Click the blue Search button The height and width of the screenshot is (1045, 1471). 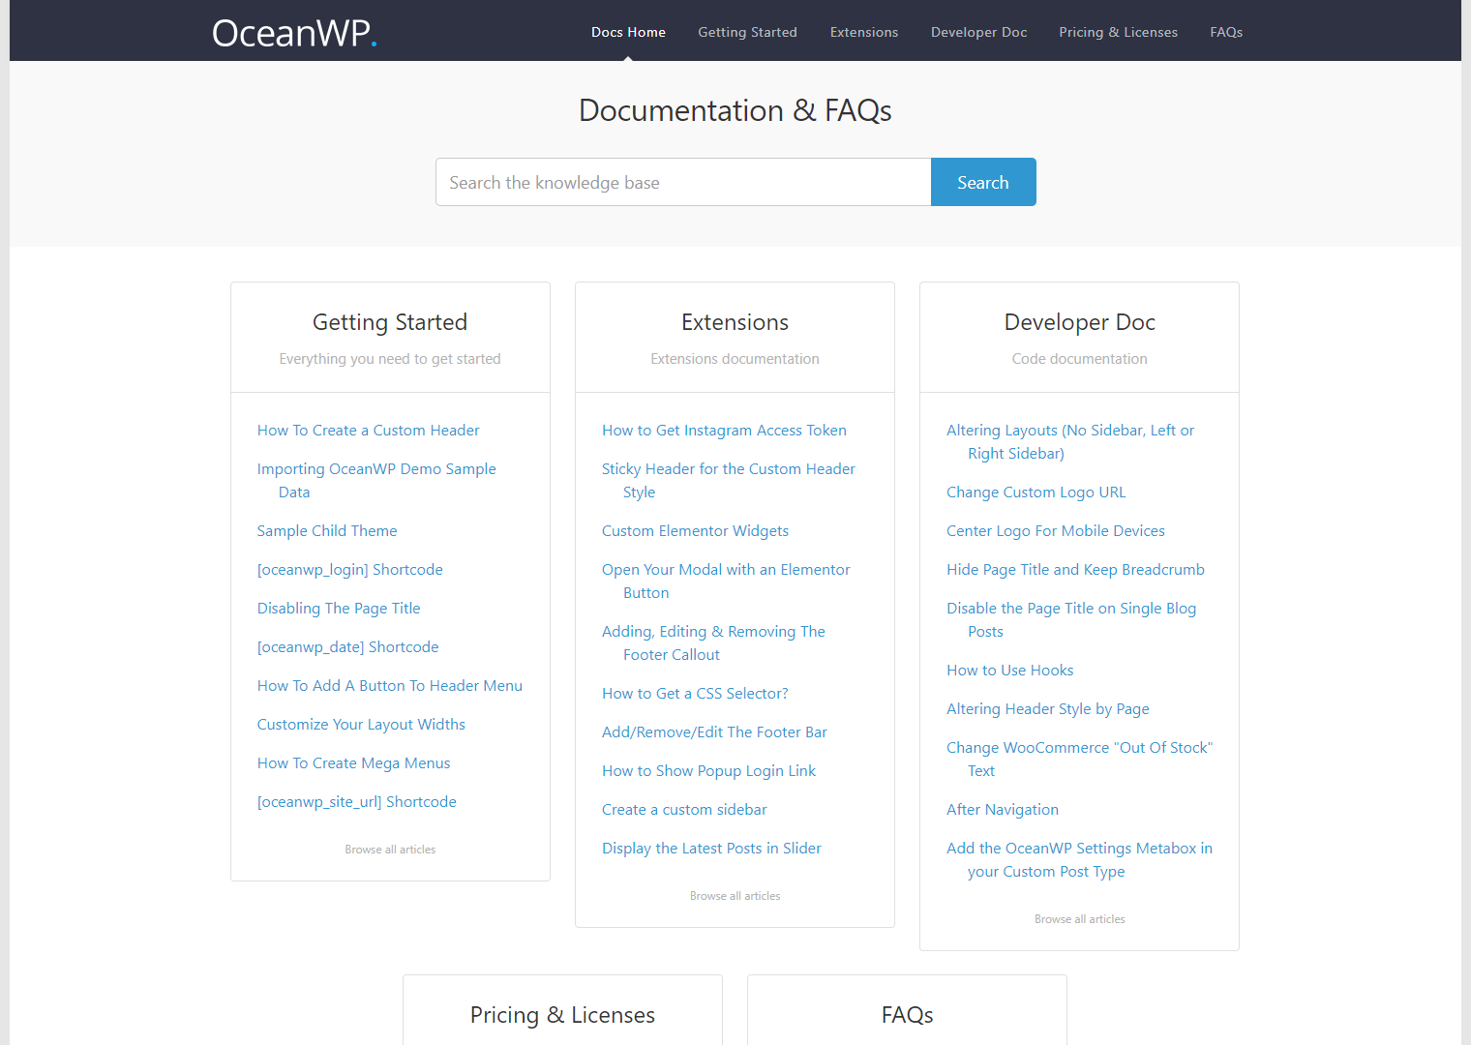(983, 182)
